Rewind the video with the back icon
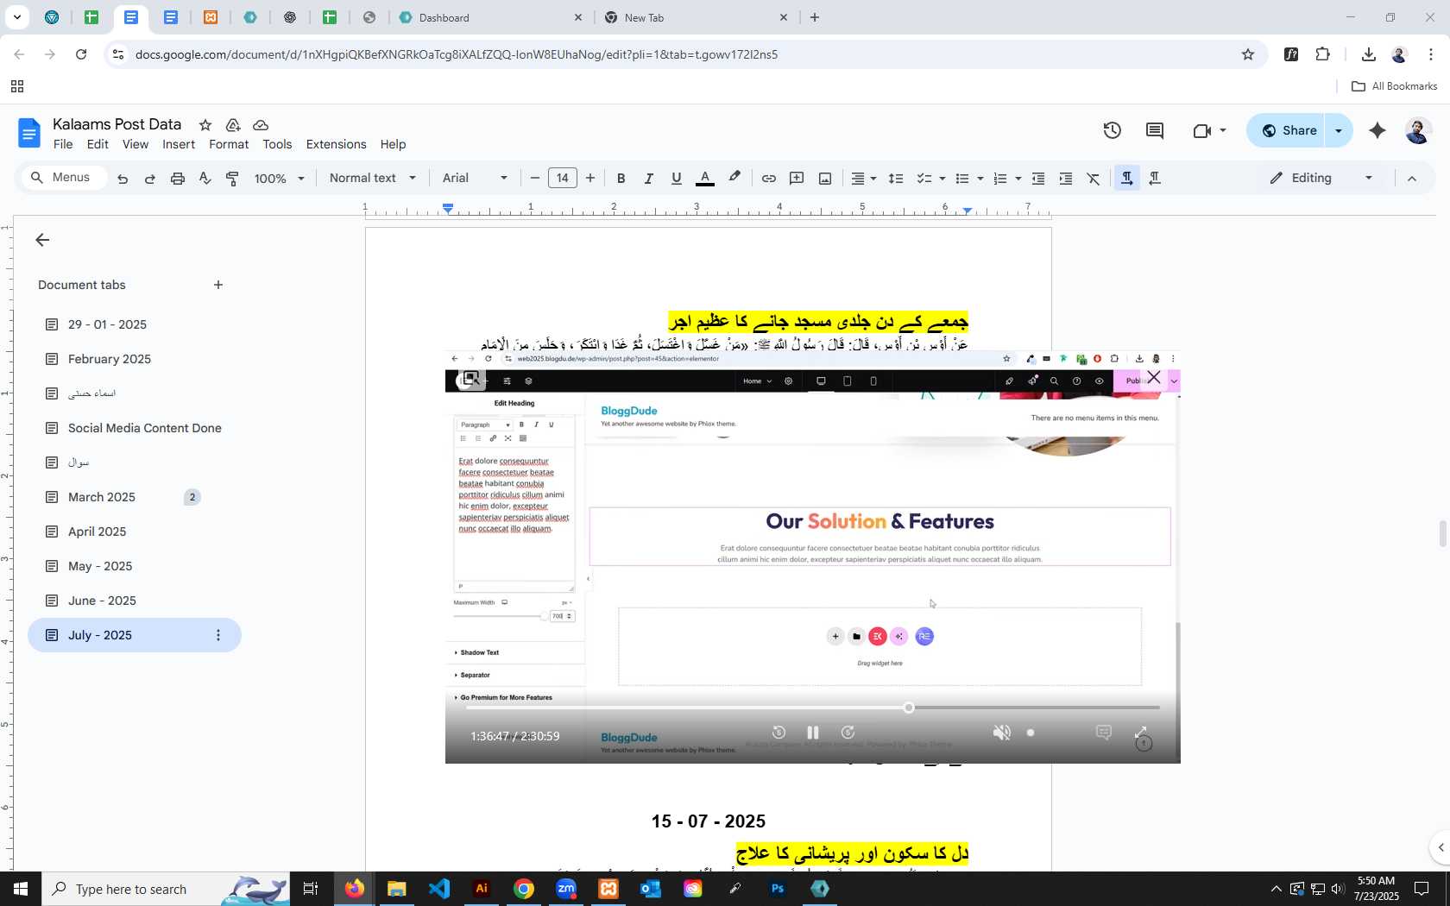The image size is (1450, 906). [x=779, y=733]
